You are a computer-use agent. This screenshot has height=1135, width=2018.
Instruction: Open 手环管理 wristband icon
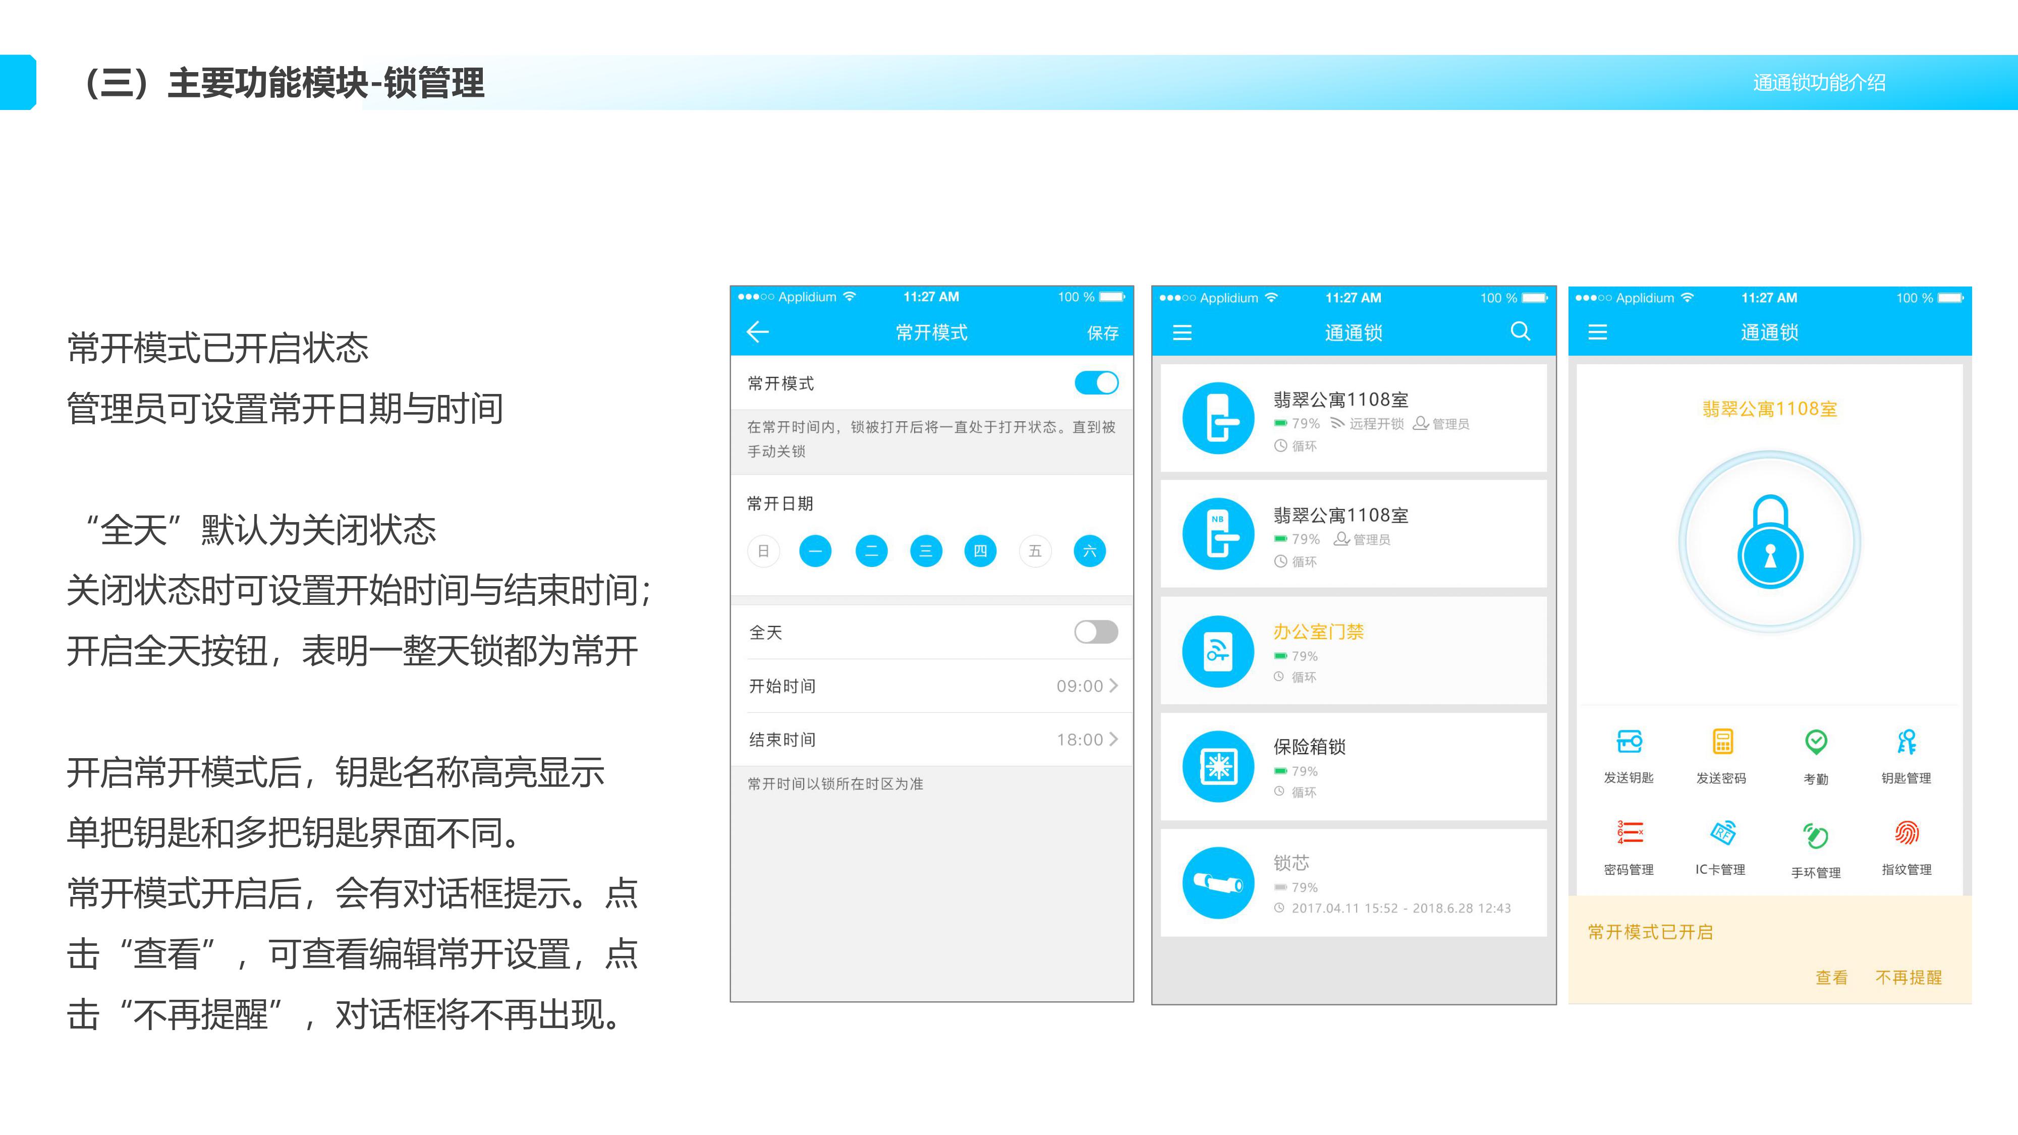(x=1816, y=835)
